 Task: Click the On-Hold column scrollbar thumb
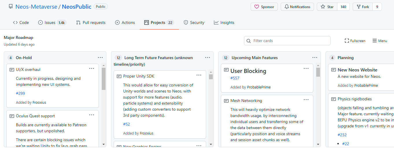pyautogui.click(x=103, y=79)
